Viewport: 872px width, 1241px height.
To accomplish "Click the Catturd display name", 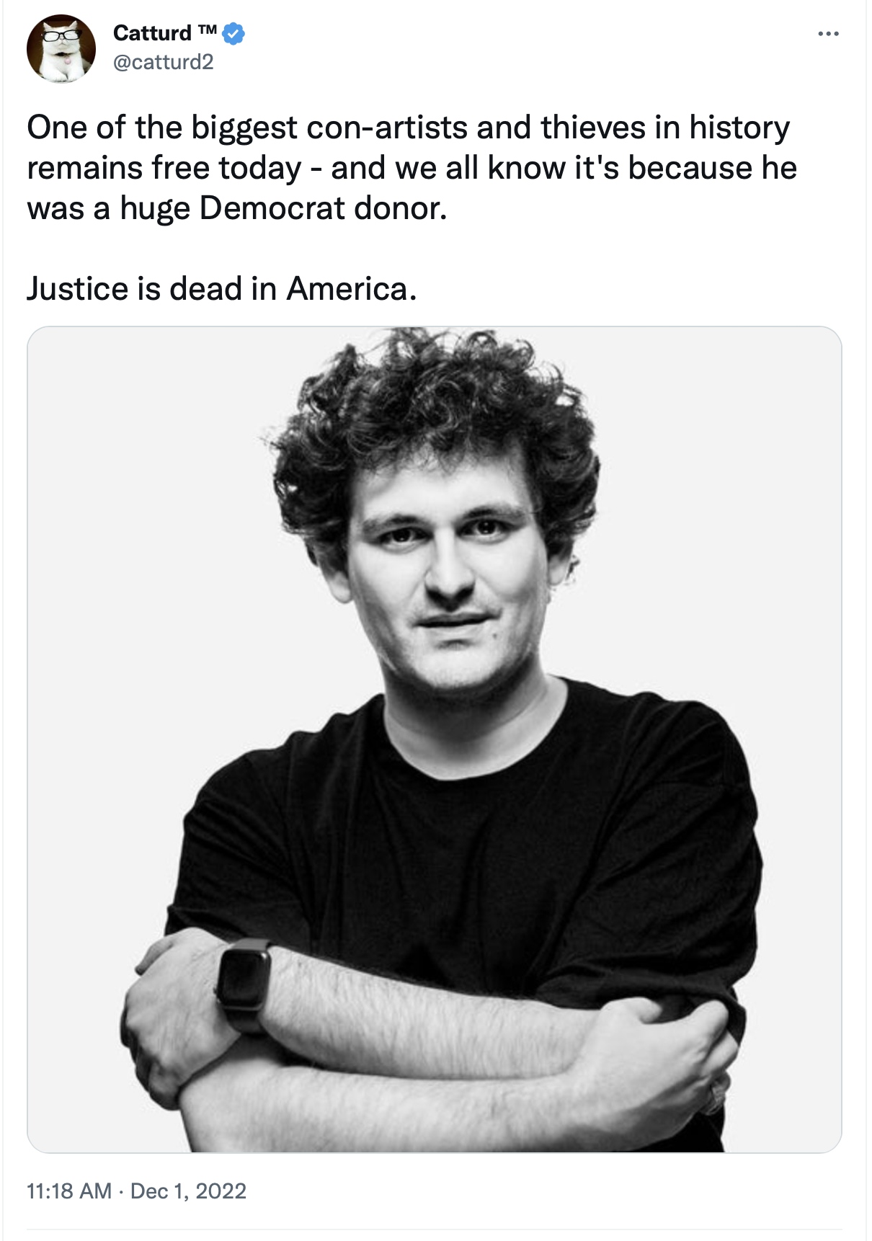I will pos(152,33).
